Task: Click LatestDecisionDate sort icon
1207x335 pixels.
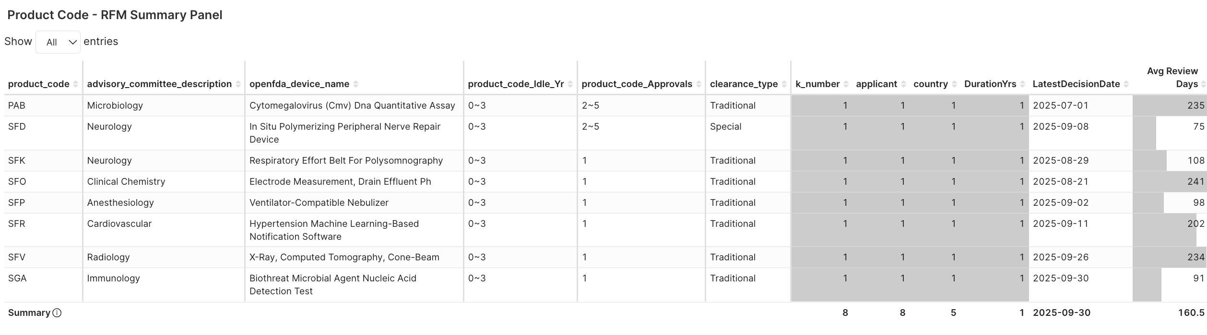Action: pyautogui.click(x=1126, y=84)
